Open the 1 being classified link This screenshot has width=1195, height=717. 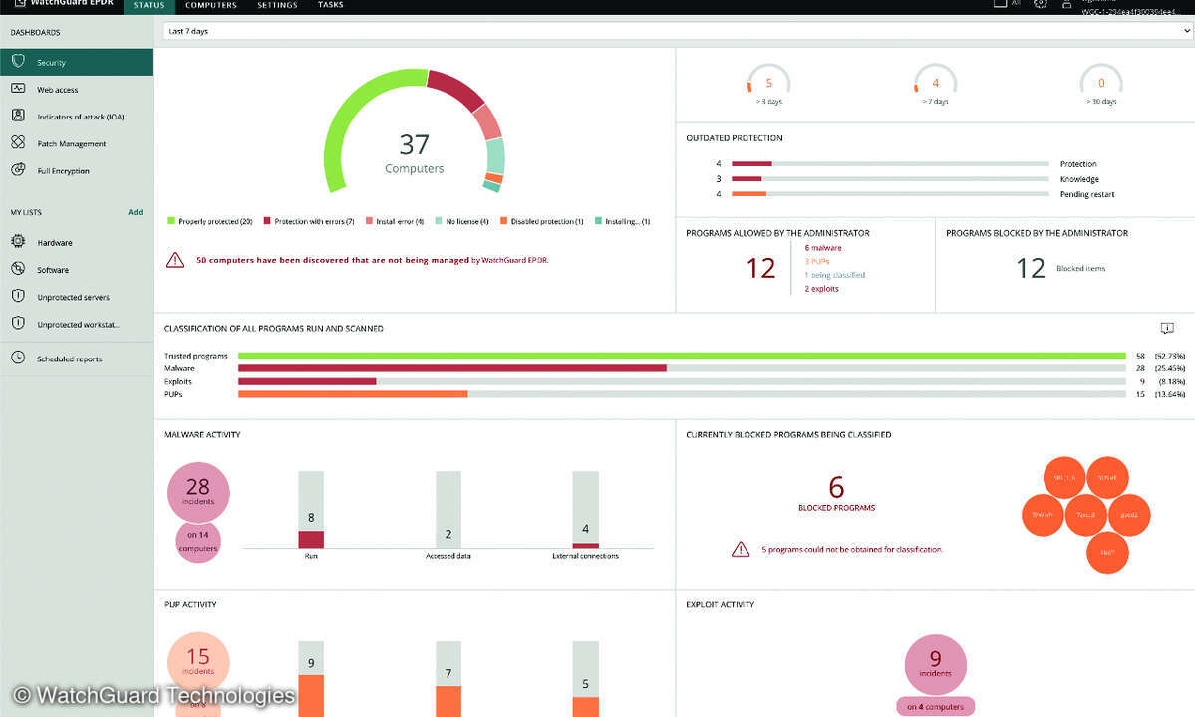[835, 276]
